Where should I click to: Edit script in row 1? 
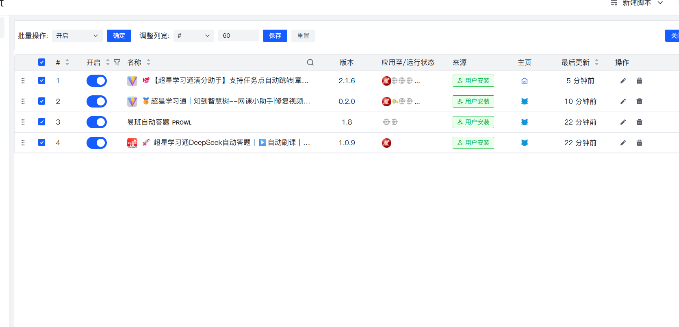pos(623,81)
